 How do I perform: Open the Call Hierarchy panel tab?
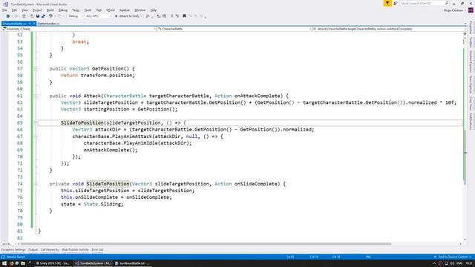pos(50,250)
